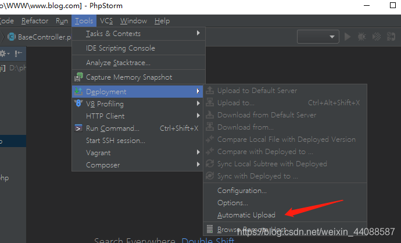Click the Compare with Deployed to icon
401x243 pixels.
tap(210, 151)
